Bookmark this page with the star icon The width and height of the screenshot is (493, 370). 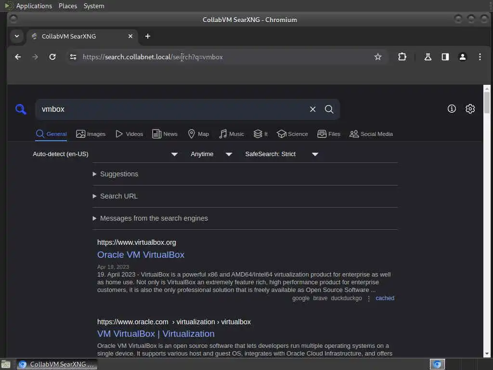click(377, 57)
